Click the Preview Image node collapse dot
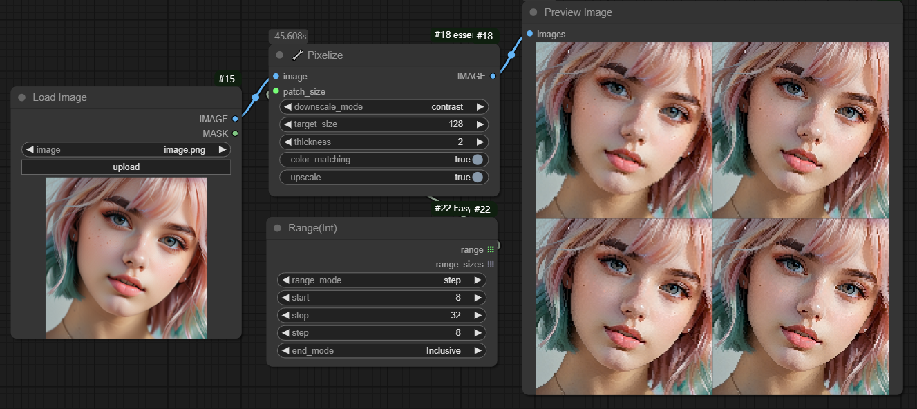The height and width of the screenshot is (409, 917). 533,12
